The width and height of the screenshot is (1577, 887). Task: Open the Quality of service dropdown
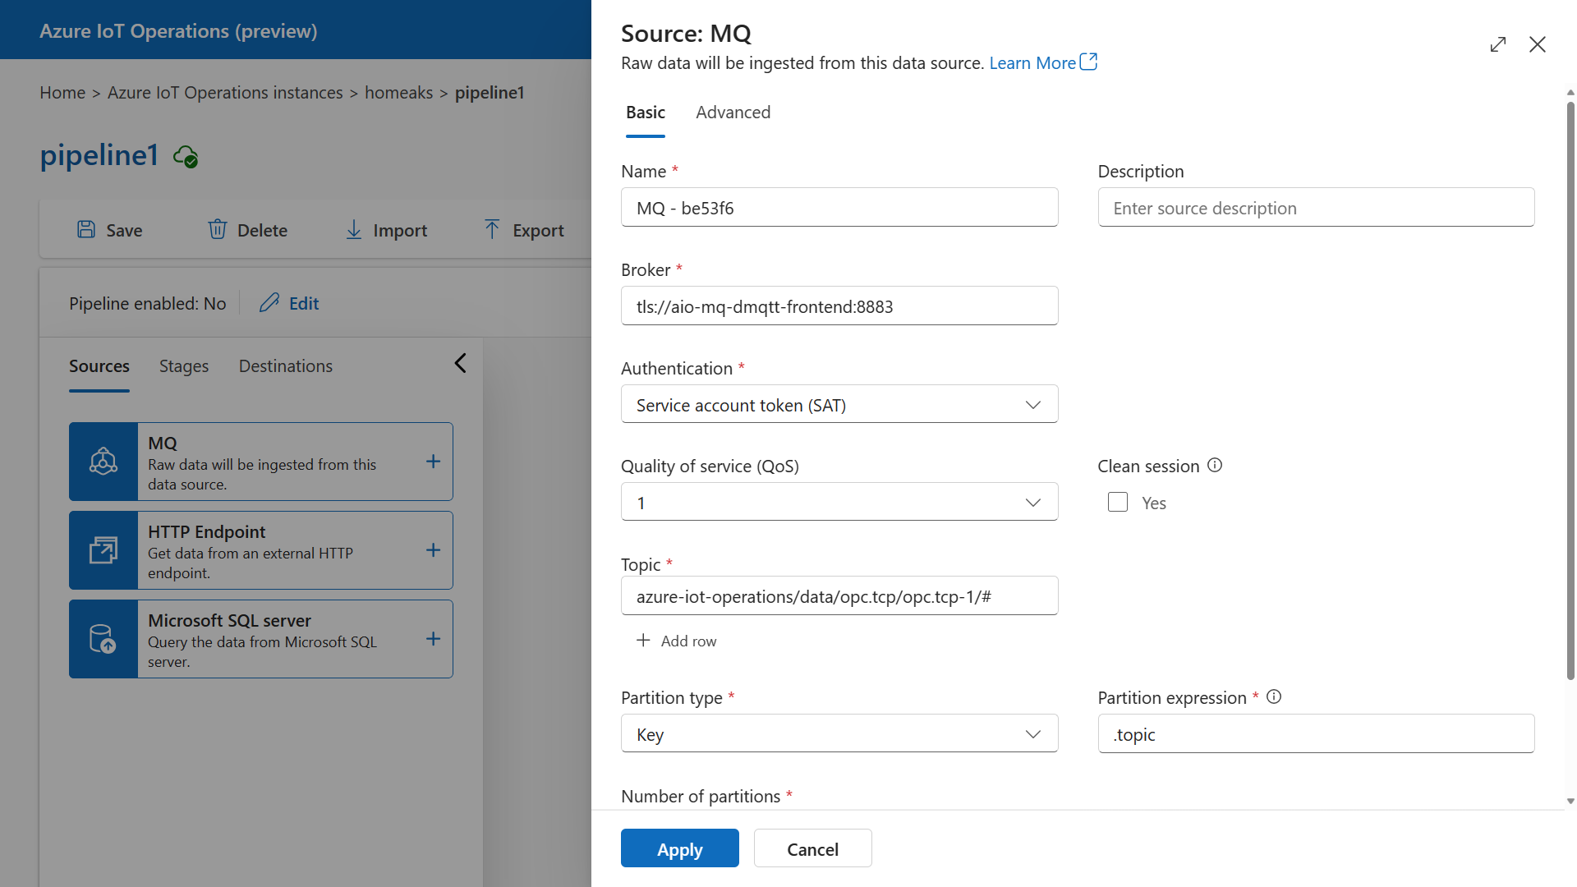click(x=839, y=503)
